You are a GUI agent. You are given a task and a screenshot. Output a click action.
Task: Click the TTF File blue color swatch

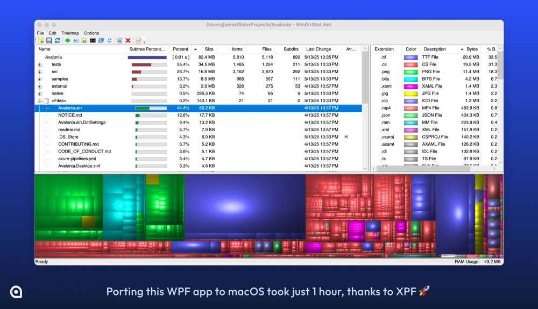[x=410, y=57]
